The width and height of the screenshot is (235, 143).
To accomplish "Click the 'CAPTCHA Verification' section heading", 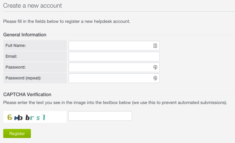I will 27,94.
